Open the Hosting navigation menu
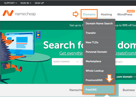Screen dimensions: 136x97 (x=106, y=14)
